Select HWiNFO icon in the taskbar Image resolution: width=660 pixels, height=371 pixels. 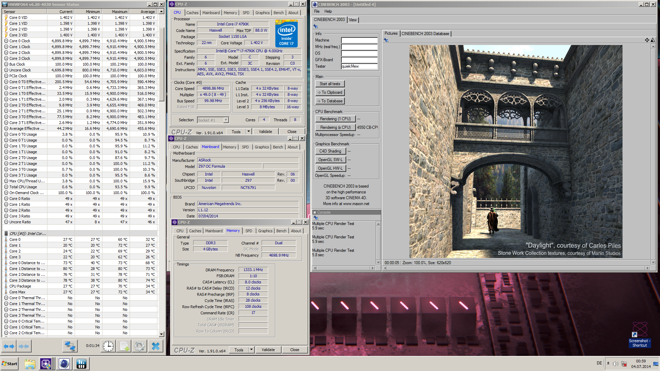tap(81, 364)
